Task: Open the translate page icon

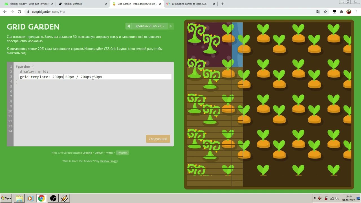Action: tap(318, 12)
